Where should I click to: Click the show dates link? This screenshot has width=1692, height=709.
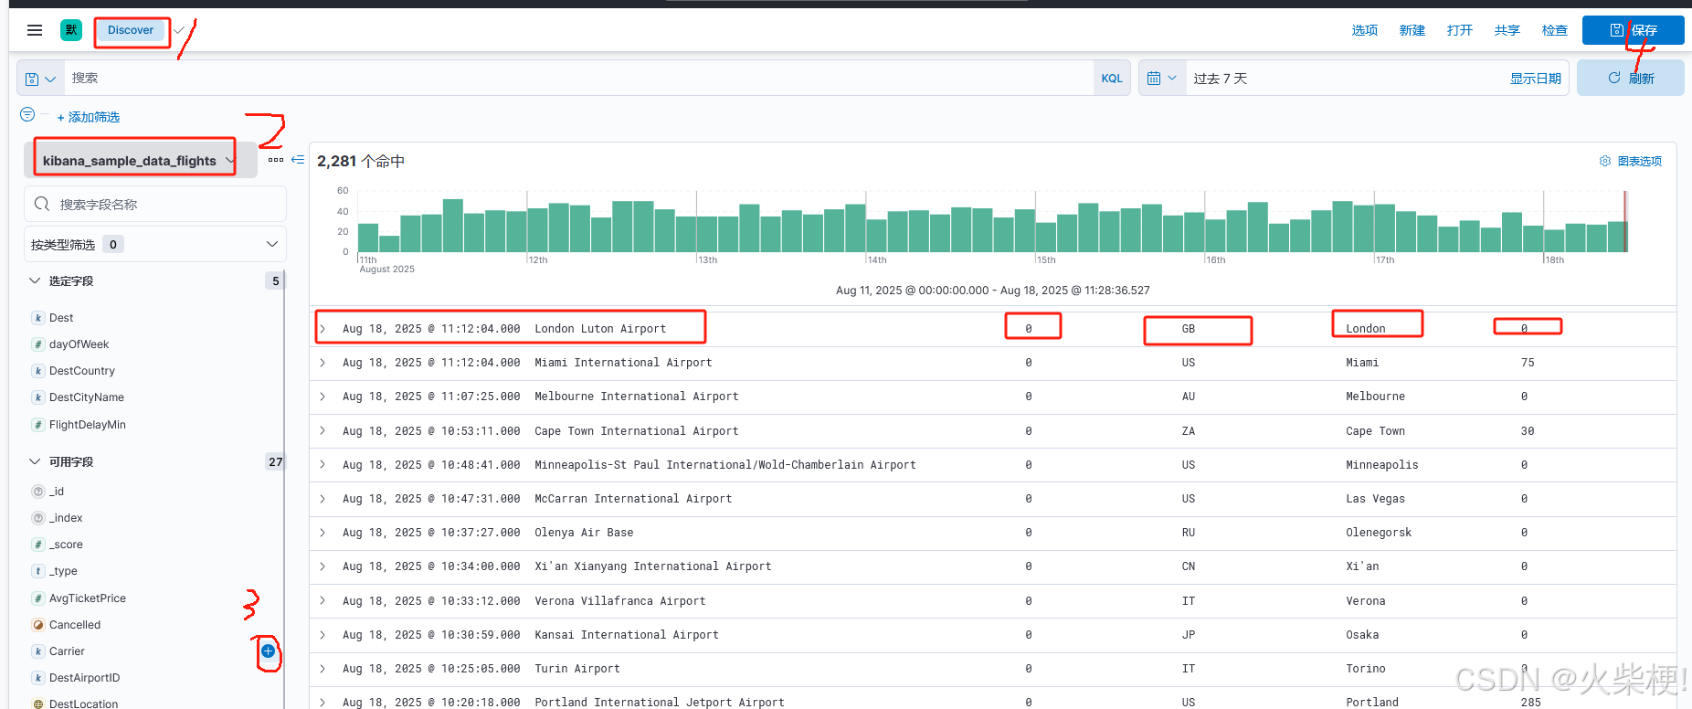[1535, 79]
